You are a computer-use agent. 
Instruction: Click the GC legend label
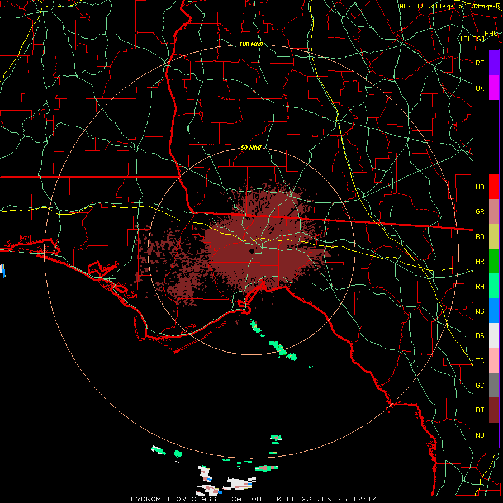[x=480, y=386]
